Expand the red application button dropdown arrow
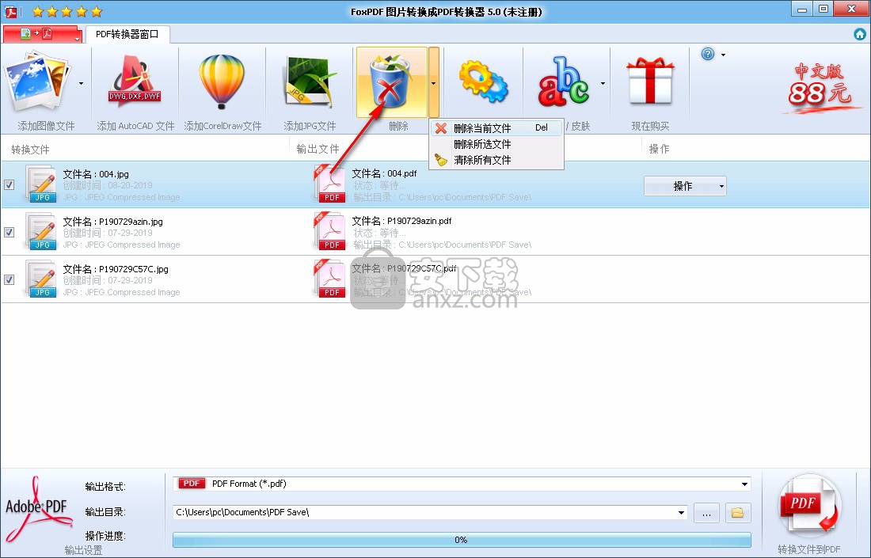Screen dimensions: 871x558 click(78, 38)
